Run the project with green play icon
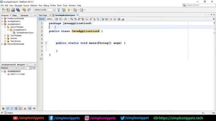 tap(69, 10)
